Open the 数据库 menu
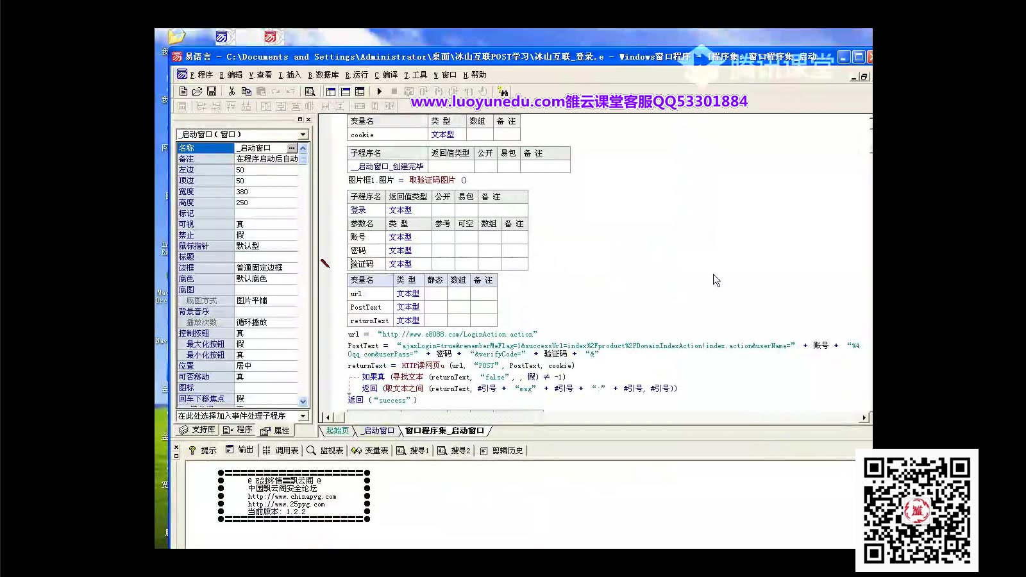This screenshot has width=1026, height=577. coord(323,75)
